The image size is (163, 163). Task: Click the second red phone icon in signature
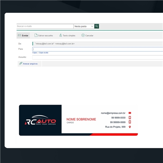130,122
